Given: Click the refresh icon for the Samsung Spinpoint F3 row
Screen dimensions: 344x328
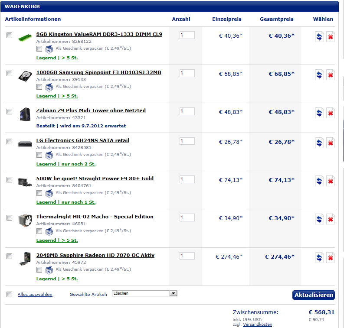Looking at the screenshot, I should click(x=319, y=75).
